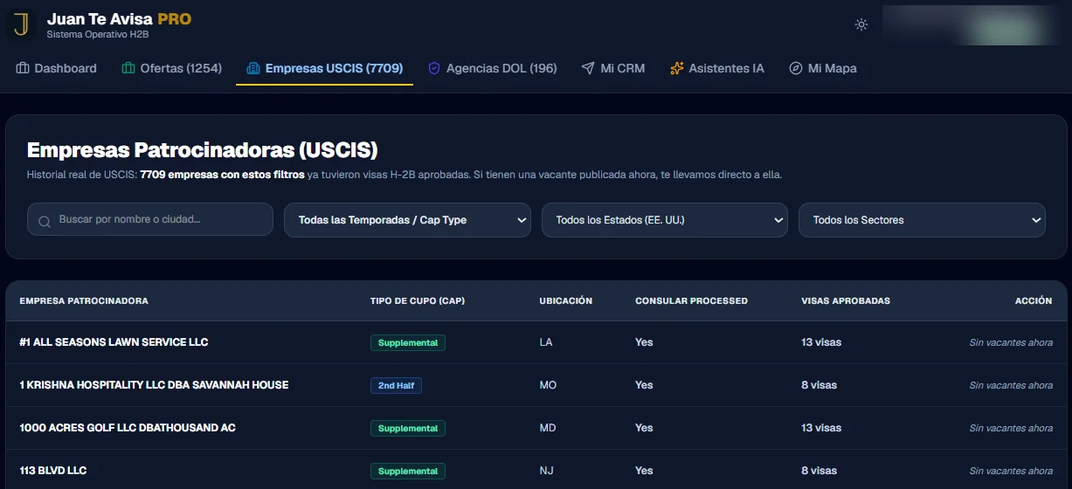
Task: Click Sin vacantes ahora for All Seasons Lawn
Action: tap(1011, 342)
